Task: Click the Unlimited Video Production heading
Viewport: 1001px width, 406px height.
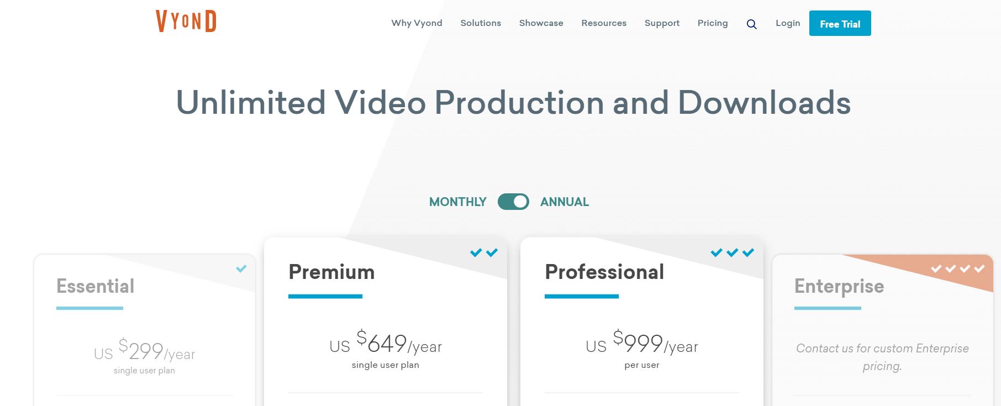Action: coord(513,103)
